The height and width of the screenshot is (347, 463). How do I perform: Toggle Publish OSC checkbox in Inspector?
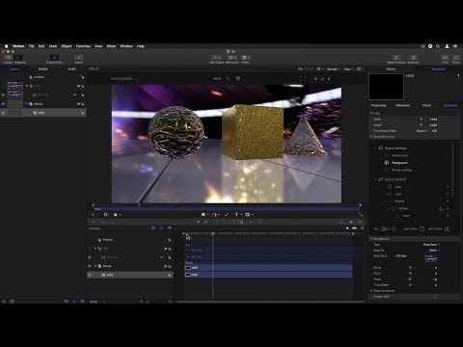[435, 297]
